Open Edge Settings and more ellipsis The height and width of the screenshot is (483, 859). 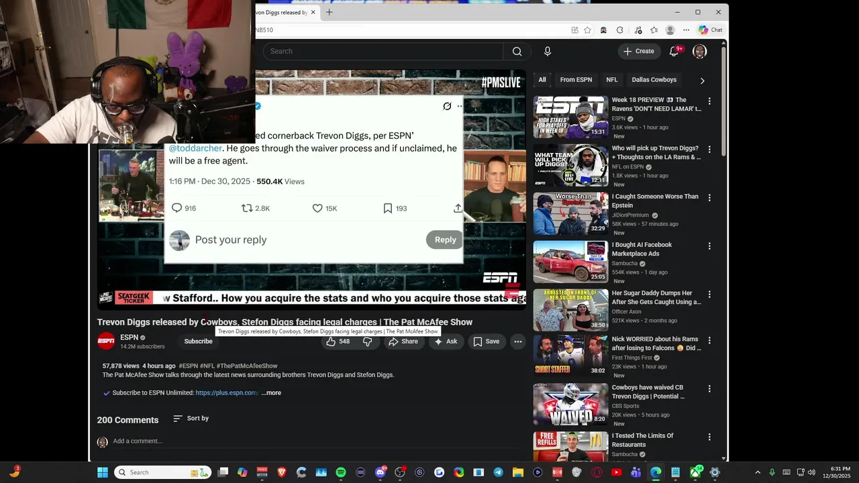point(686,30)
